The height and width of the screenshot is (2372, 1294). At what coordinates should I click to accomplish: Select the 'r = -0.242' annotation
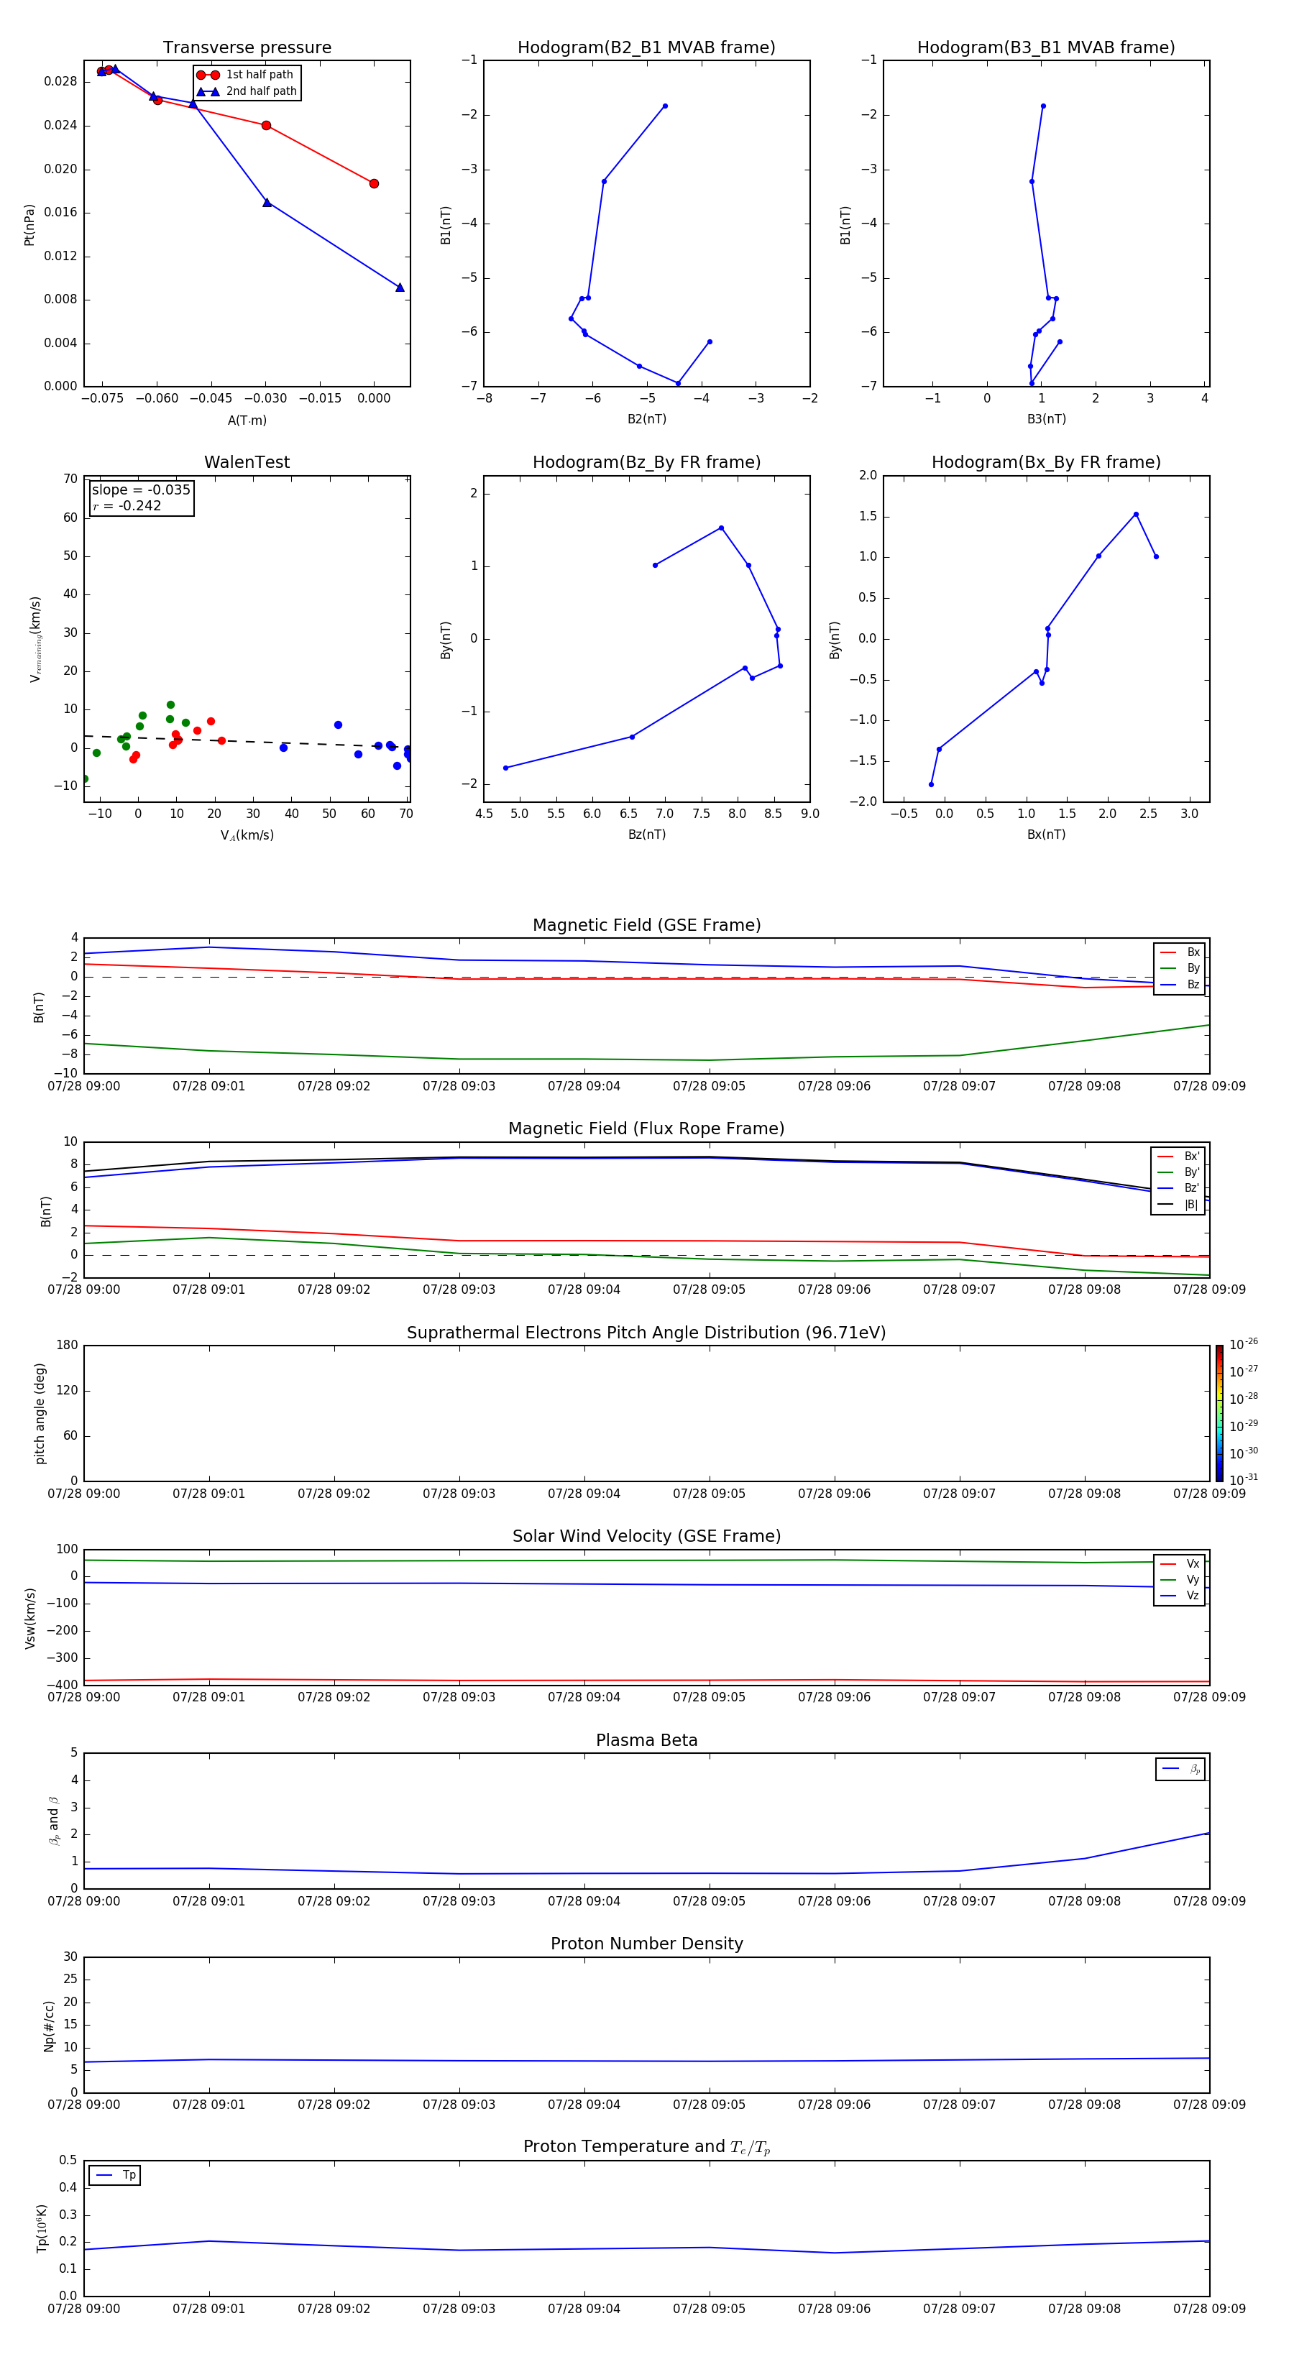coord(127,505)
